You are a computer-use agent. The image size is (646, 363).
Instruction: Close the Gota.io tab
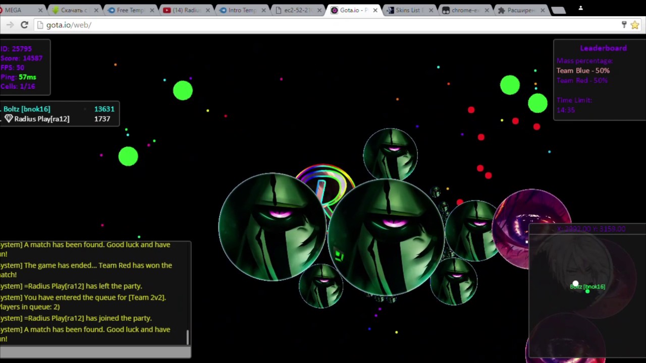pos(375,10)
